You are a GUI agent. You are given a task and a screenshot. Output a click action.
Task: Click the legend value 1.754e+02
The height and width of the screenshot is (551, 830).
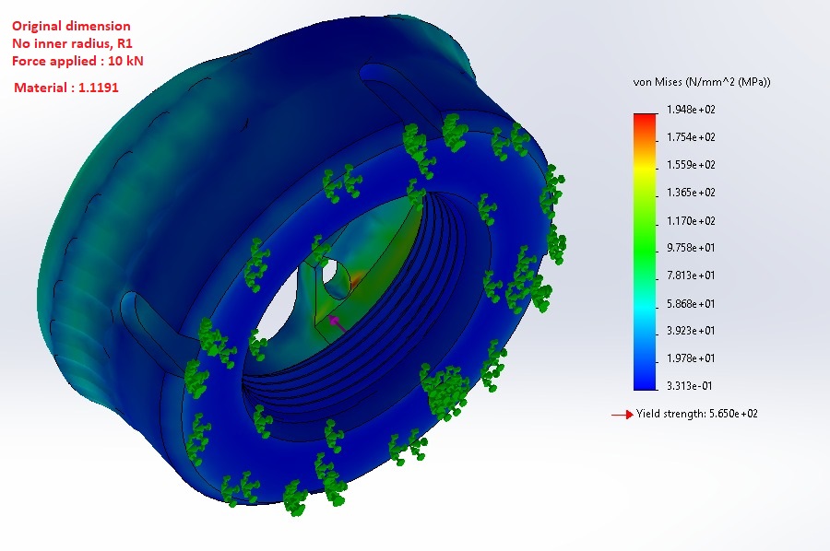(x=691, y=137)
